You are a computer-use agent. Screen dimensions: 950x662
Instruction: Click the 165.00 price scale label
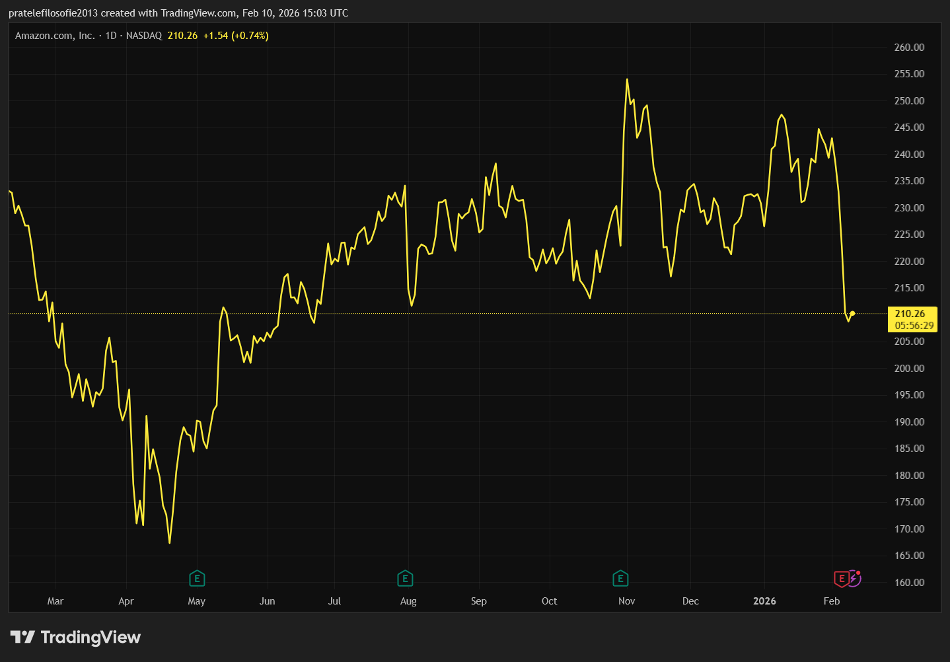pos(909,556)
